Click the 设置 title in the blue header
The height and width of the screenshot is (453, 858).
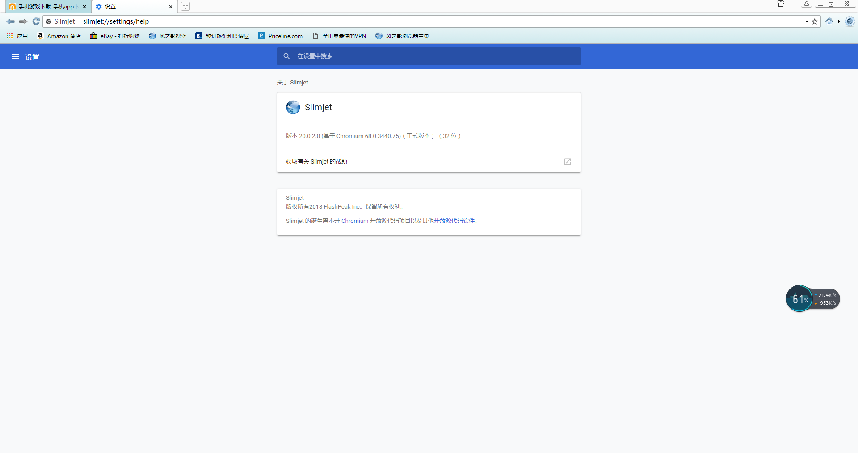(32, 57)
